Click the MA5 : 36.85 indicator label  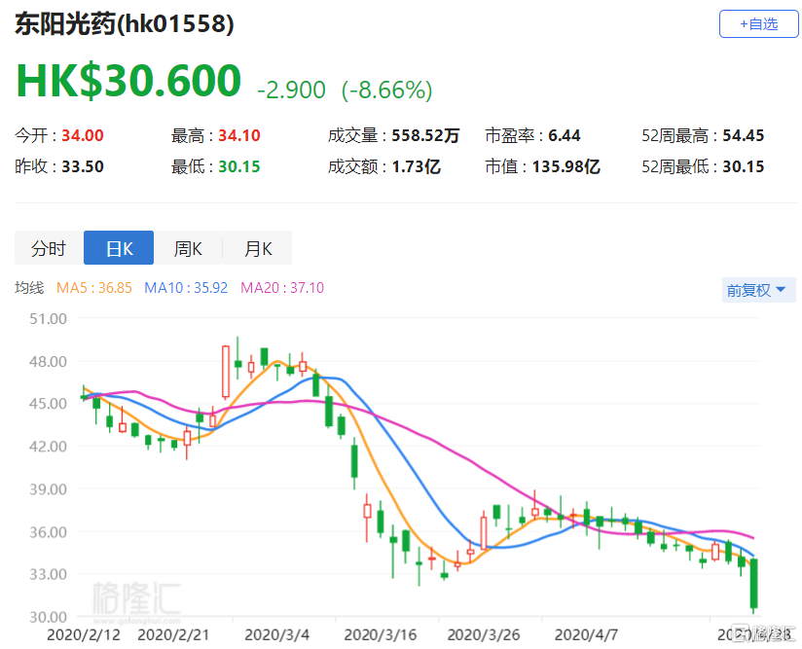tap(94, 288)
